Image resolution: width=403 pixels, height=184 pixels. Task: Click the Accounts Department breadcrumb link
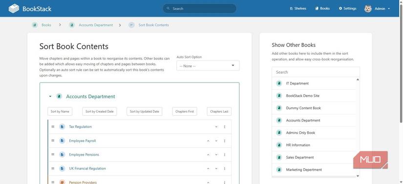click(96, 25)
